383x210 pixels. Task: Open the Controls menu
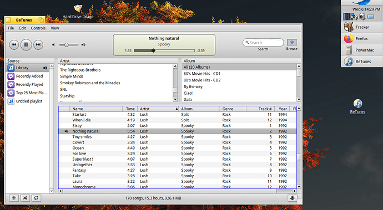coord(38,28)
